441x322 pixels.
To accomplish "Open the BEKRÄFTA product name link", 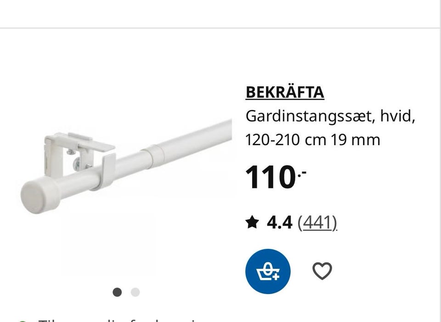I will [285, 92].
